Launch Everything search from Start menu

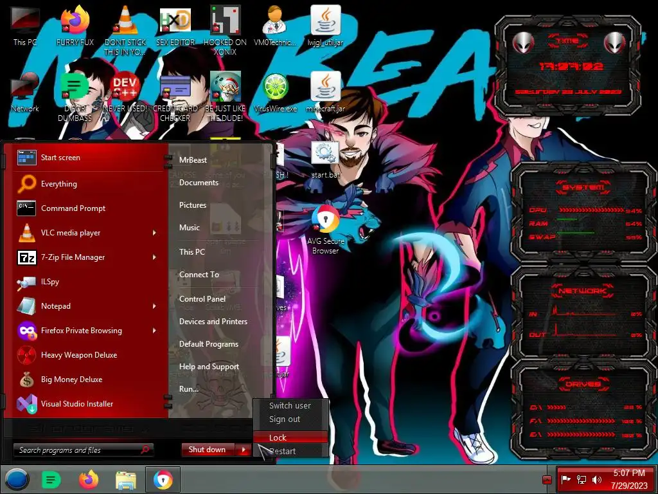coord(87,184)
